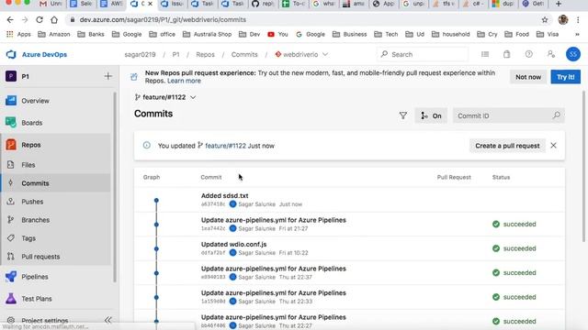Go to Chrome home page icon

pos(54,20)
